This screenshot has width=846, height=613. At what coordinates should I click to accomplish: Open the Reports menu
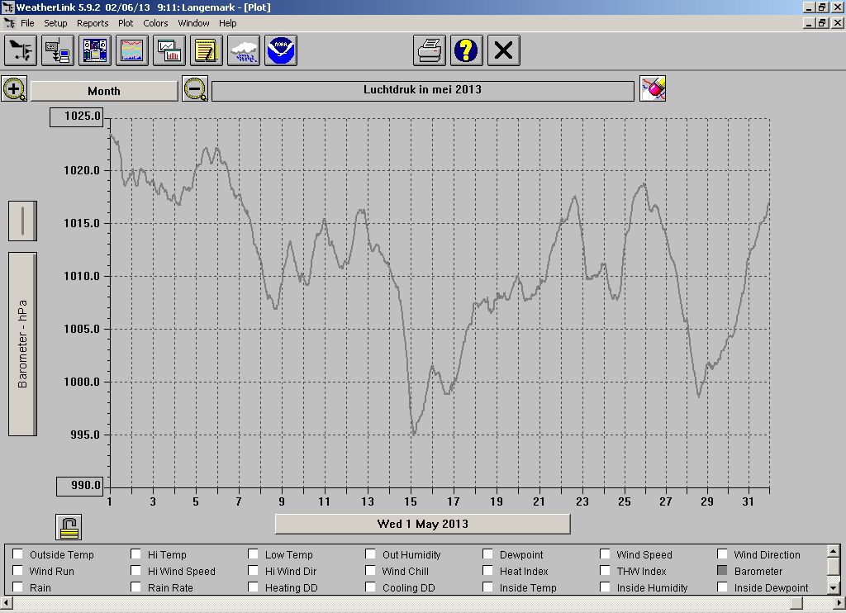(x=93, y=23)
